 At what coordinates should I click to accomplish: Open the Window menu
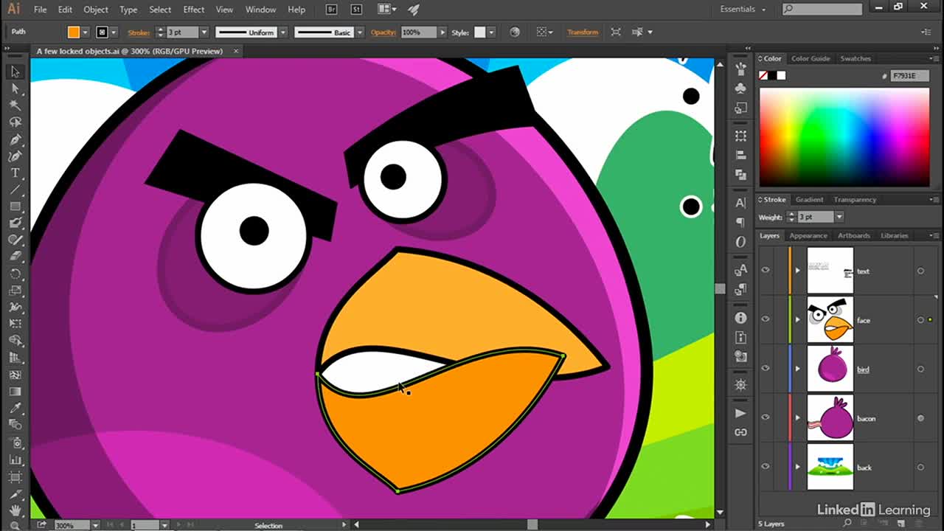(x=260, y=10)
